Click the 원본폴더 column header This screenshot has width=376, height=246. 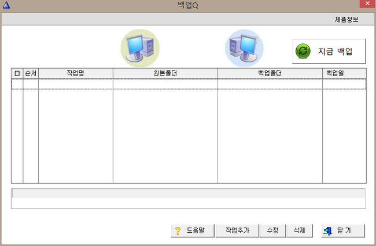coord(165,73)
